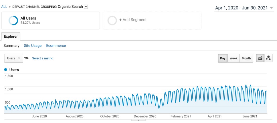
Task: Select the Summary view
Action: [11, 46]
